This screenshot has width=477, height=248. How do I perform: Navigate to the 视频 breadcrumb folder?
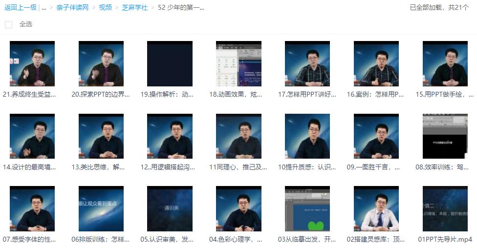coord(105,7)
